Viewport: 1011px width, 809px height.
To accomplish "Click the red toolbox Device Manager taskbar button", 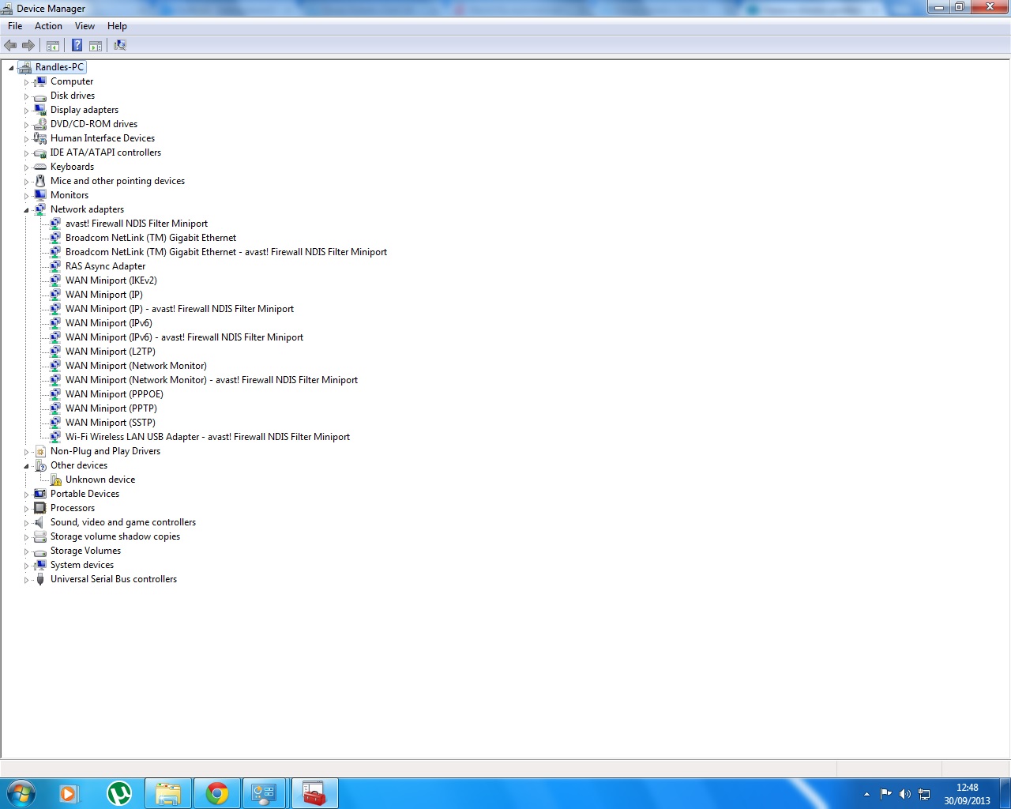I will click(314, 793).
